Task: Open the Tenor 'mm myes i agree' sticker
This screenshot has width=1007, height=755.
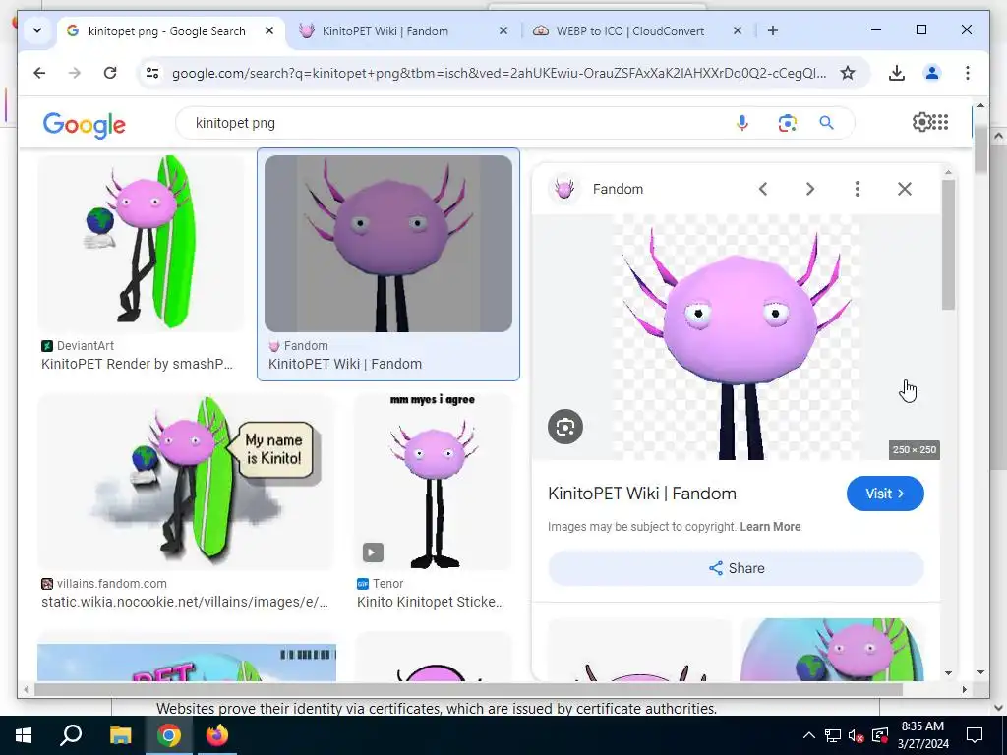Action: click(434, 482)
